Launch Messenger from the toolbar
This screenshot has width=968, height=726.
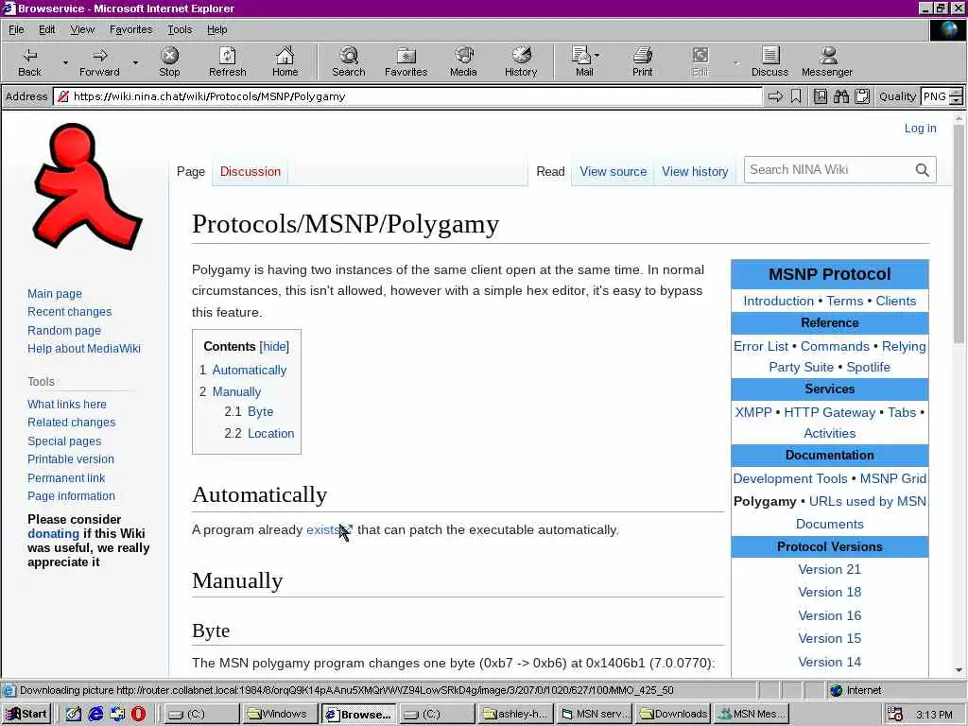click(x=827, y=61)
